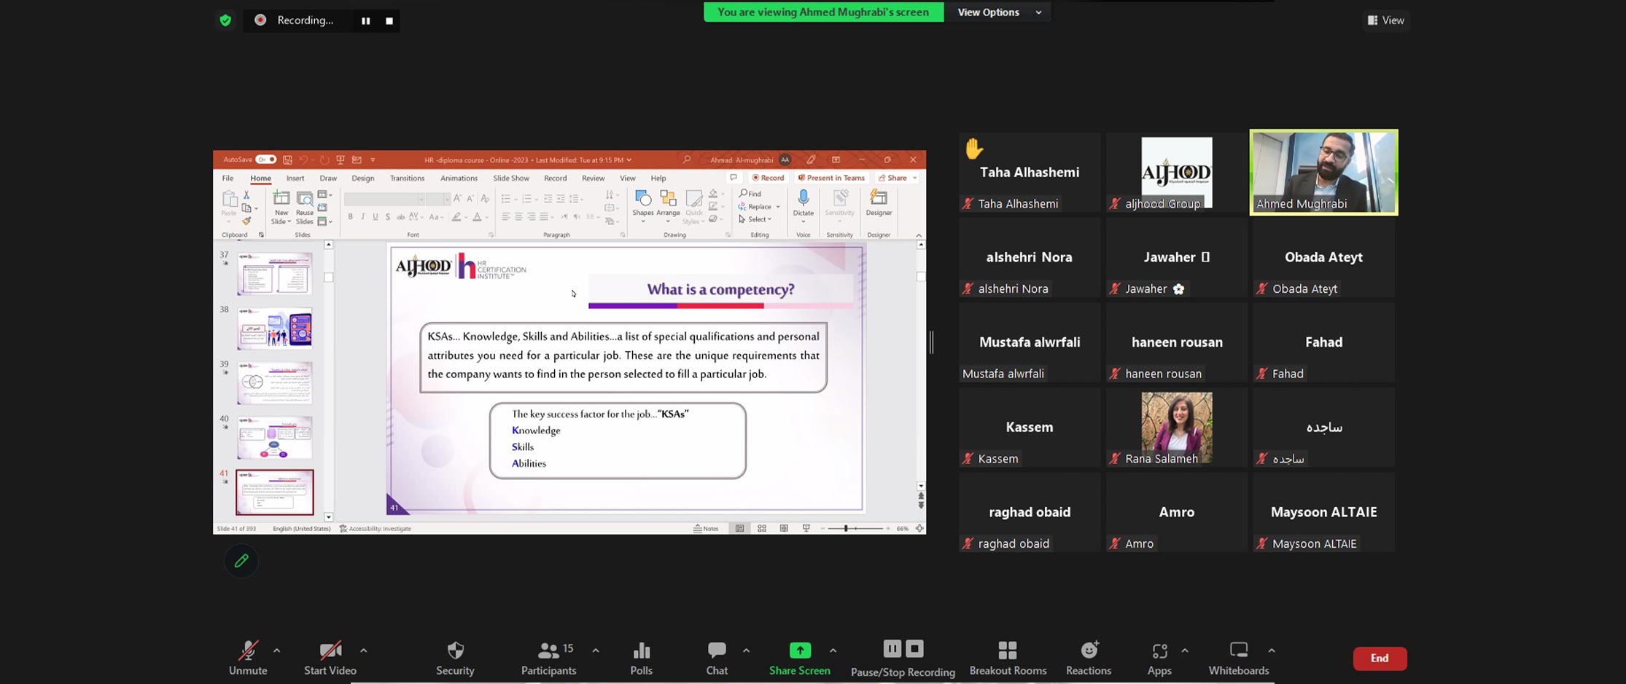This screenshot has height=684, width=1626.
Task: Open the Security shield icon
Action: [x=455, y=650]
